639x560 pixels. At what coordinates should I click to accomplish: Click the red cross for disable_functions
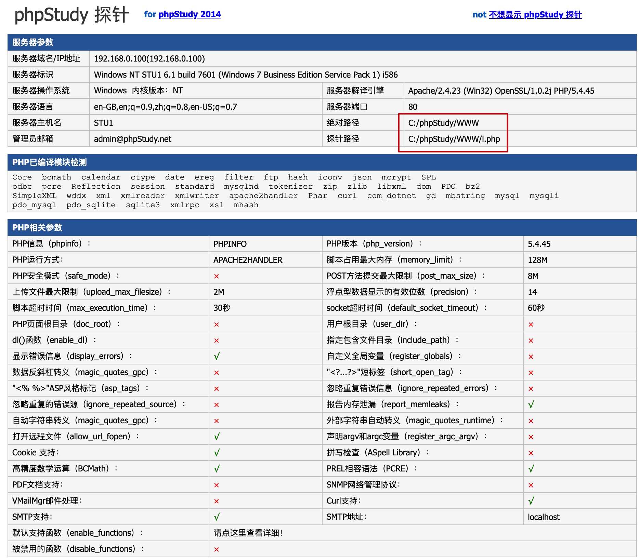(x=217, y=549)
